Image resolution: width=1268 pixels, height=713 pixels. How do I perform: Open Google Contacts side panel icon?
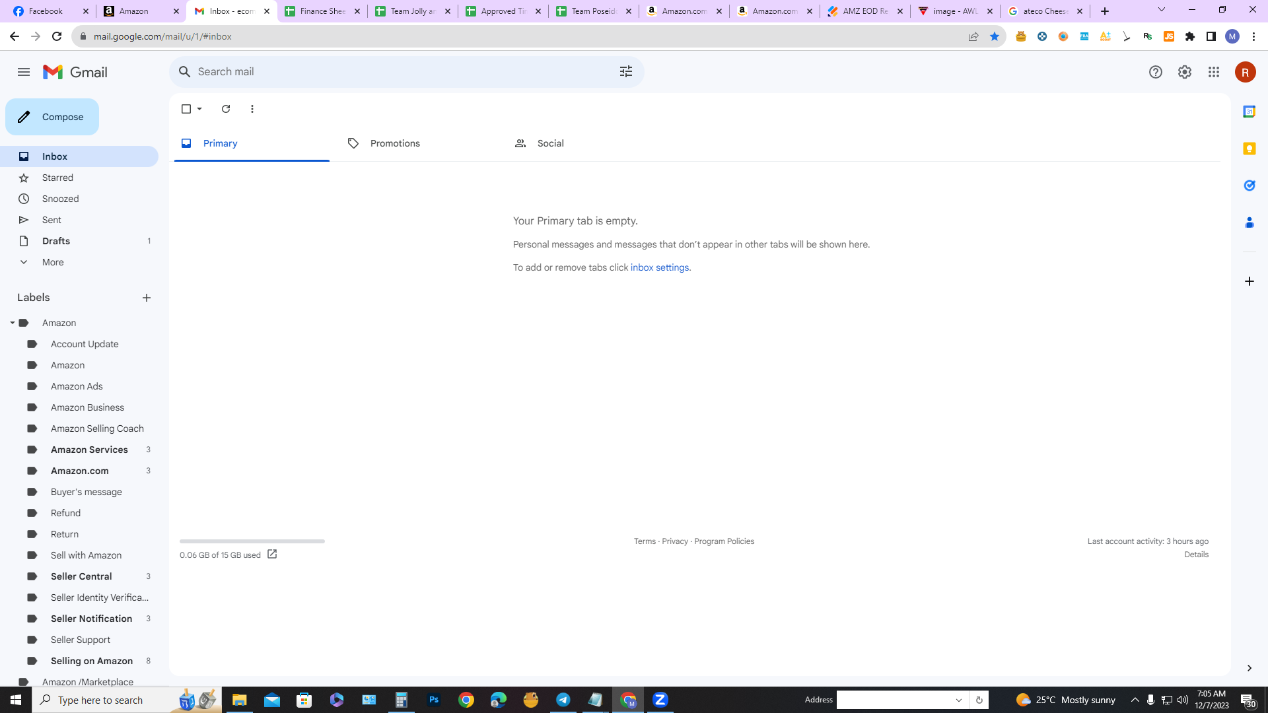(1249, 222)
